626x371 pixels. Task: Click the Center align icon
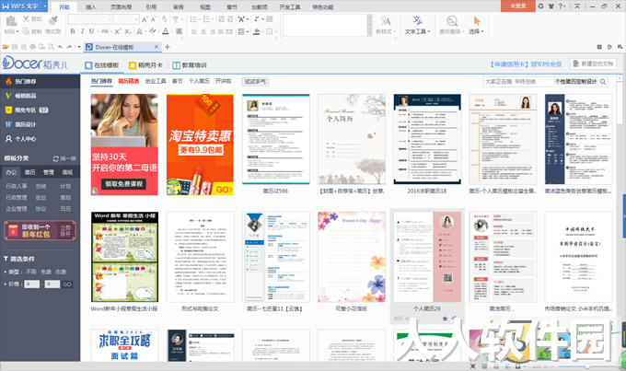(203, 31)
